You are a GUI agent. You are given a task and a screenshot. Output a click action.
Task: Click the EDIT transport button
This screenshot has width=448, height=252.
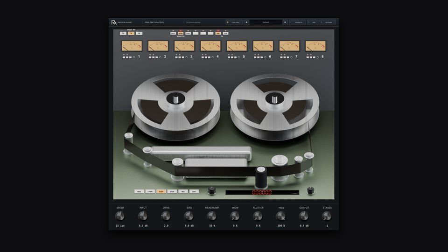click(x=194, y=192)
